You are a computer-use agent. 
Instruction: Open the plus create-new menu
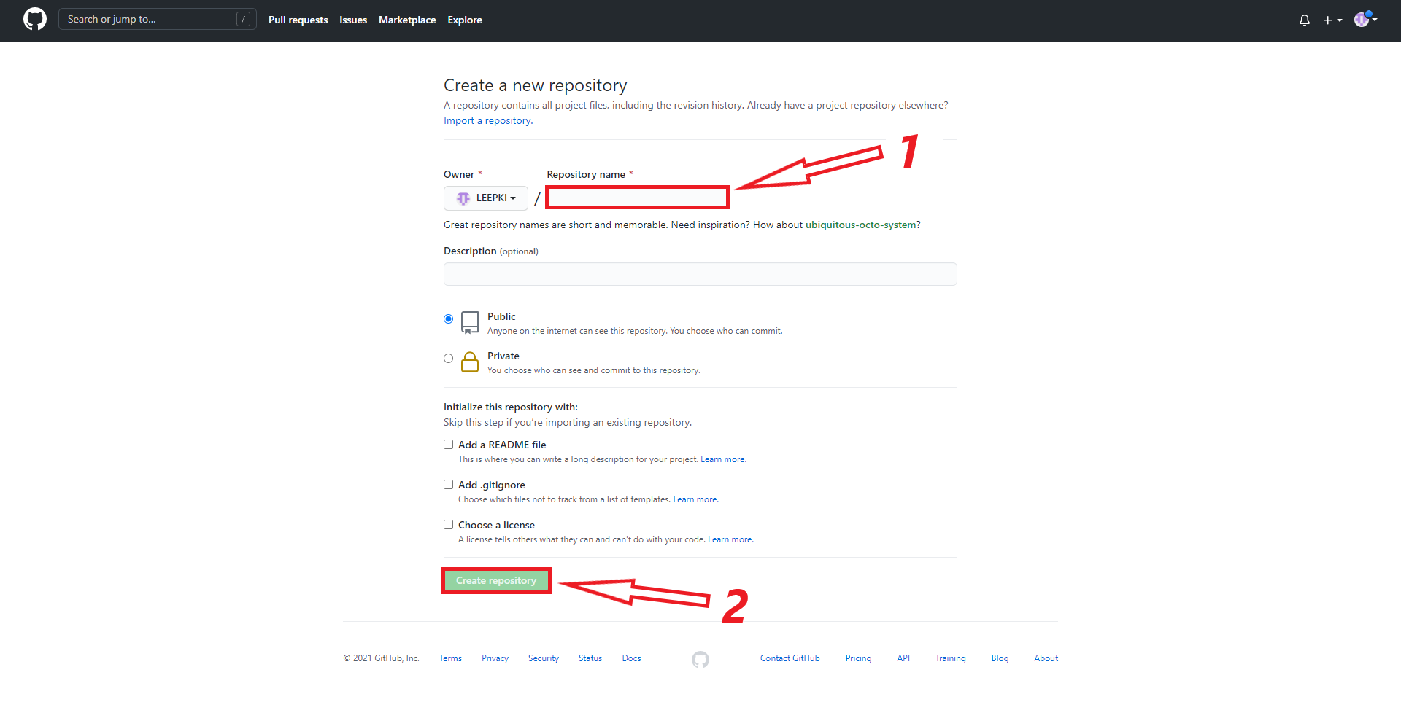pyautogui.click(x=1332, y=20)
